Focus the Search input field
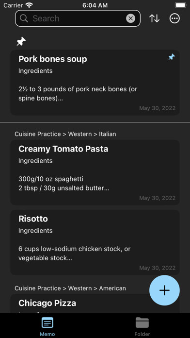The image size is (190, 338). coord(78,18)
